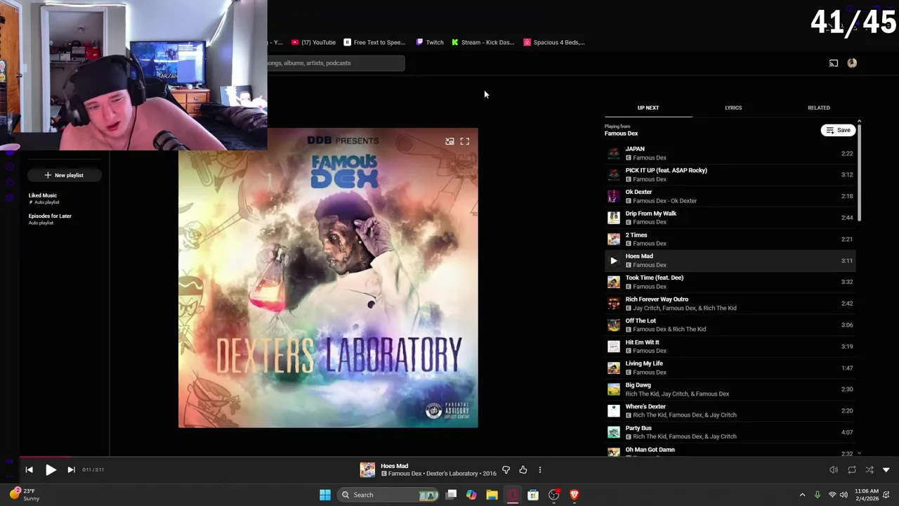Open the YouTube bookmark
899x506 pixels.
(314, 42)
